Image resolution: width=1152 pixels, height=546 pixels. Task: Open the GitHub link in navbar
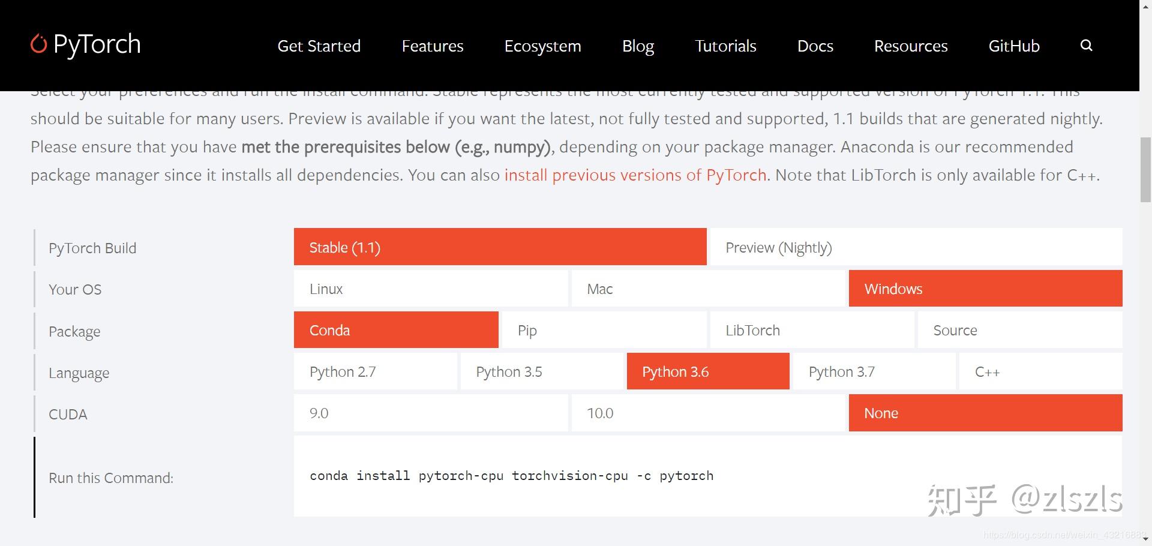click(x=1013, y=46)
